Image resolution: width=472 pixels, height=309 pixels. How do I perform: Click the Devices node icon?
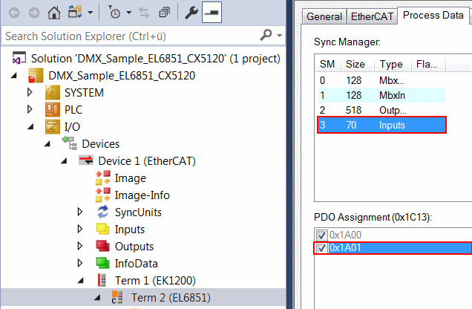point(69,143)
